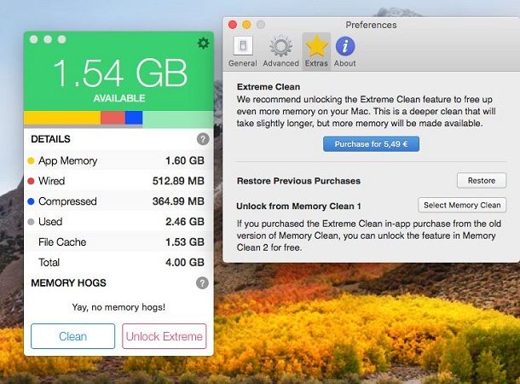Click the Unlock Extreme button
The width and height of the screenshot is (520, 384).
coord(165,336)
